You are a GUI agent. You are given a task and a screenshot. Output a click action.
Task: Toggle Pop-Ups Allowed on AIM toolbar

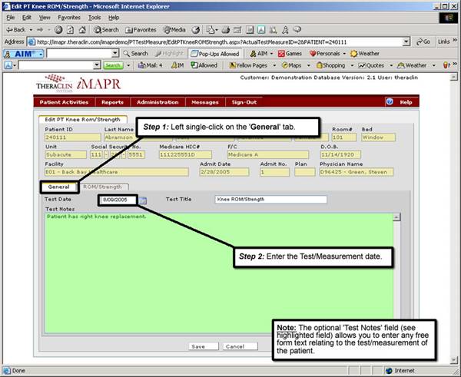215,54
